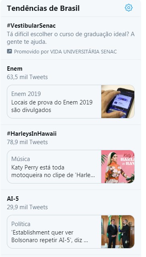Viewport: 146px width, 257px height.
Task: Click the Tendências de Brasil heading
Action: (43, 8)
